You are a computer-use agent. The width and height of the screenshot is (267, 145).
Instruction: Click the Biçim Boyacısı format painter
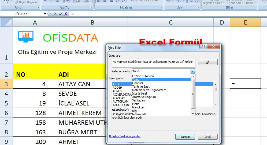tap(26, 2)
